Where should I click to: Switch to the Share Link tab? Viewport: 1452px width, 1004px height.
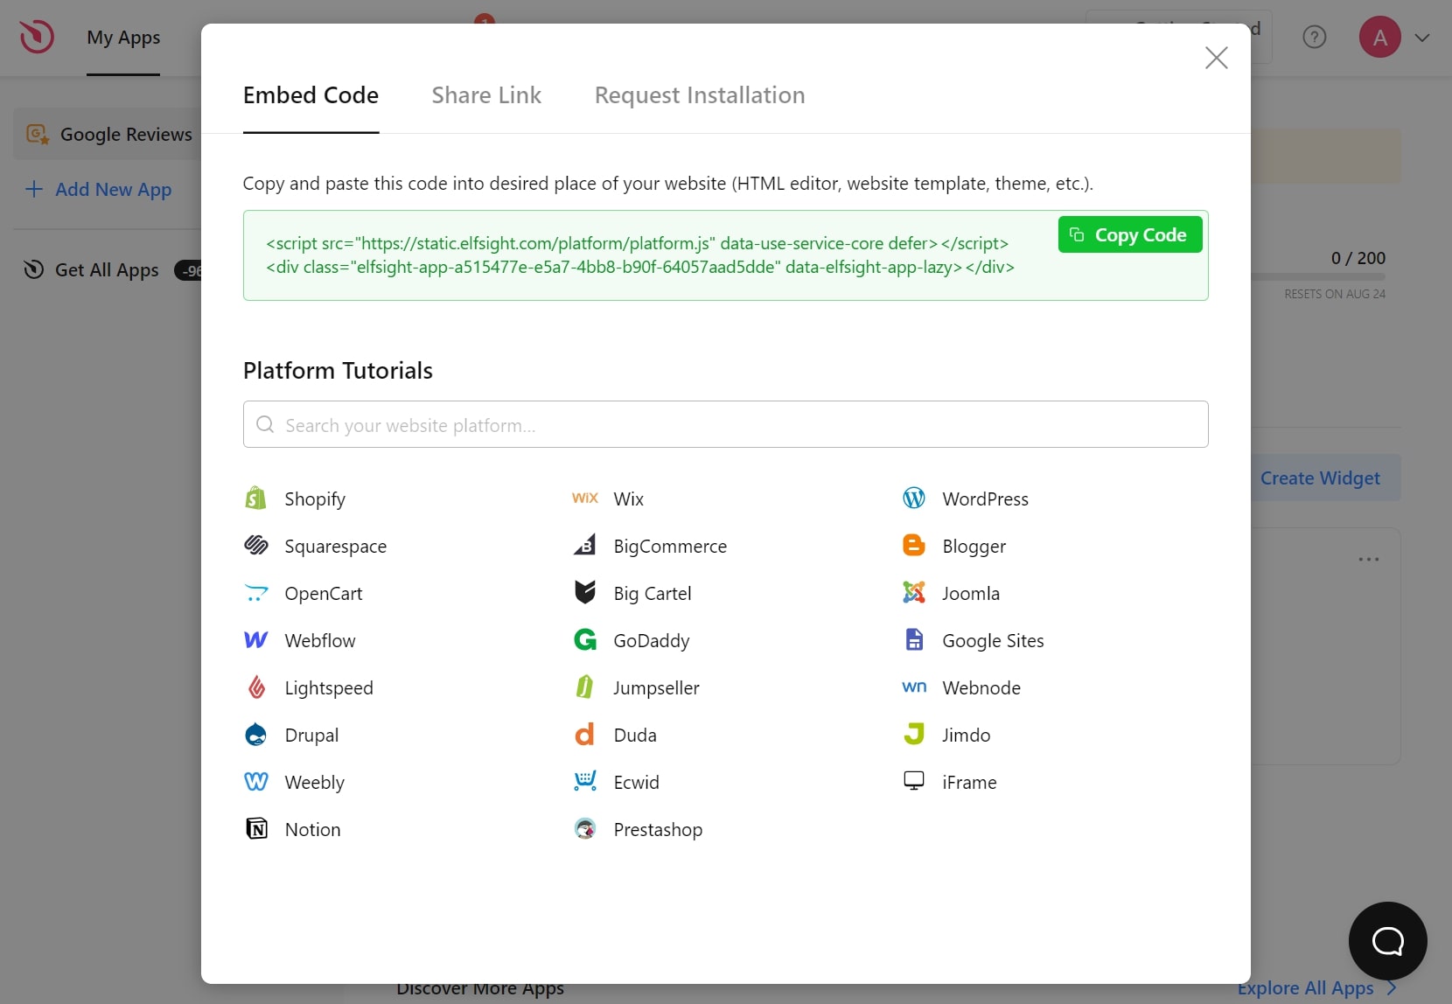pos(486,95)
